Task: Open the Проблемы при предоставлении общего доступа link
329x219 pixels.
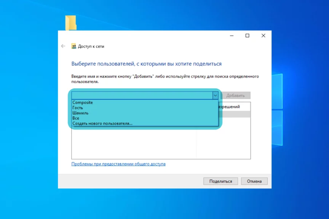Action: 118,164
